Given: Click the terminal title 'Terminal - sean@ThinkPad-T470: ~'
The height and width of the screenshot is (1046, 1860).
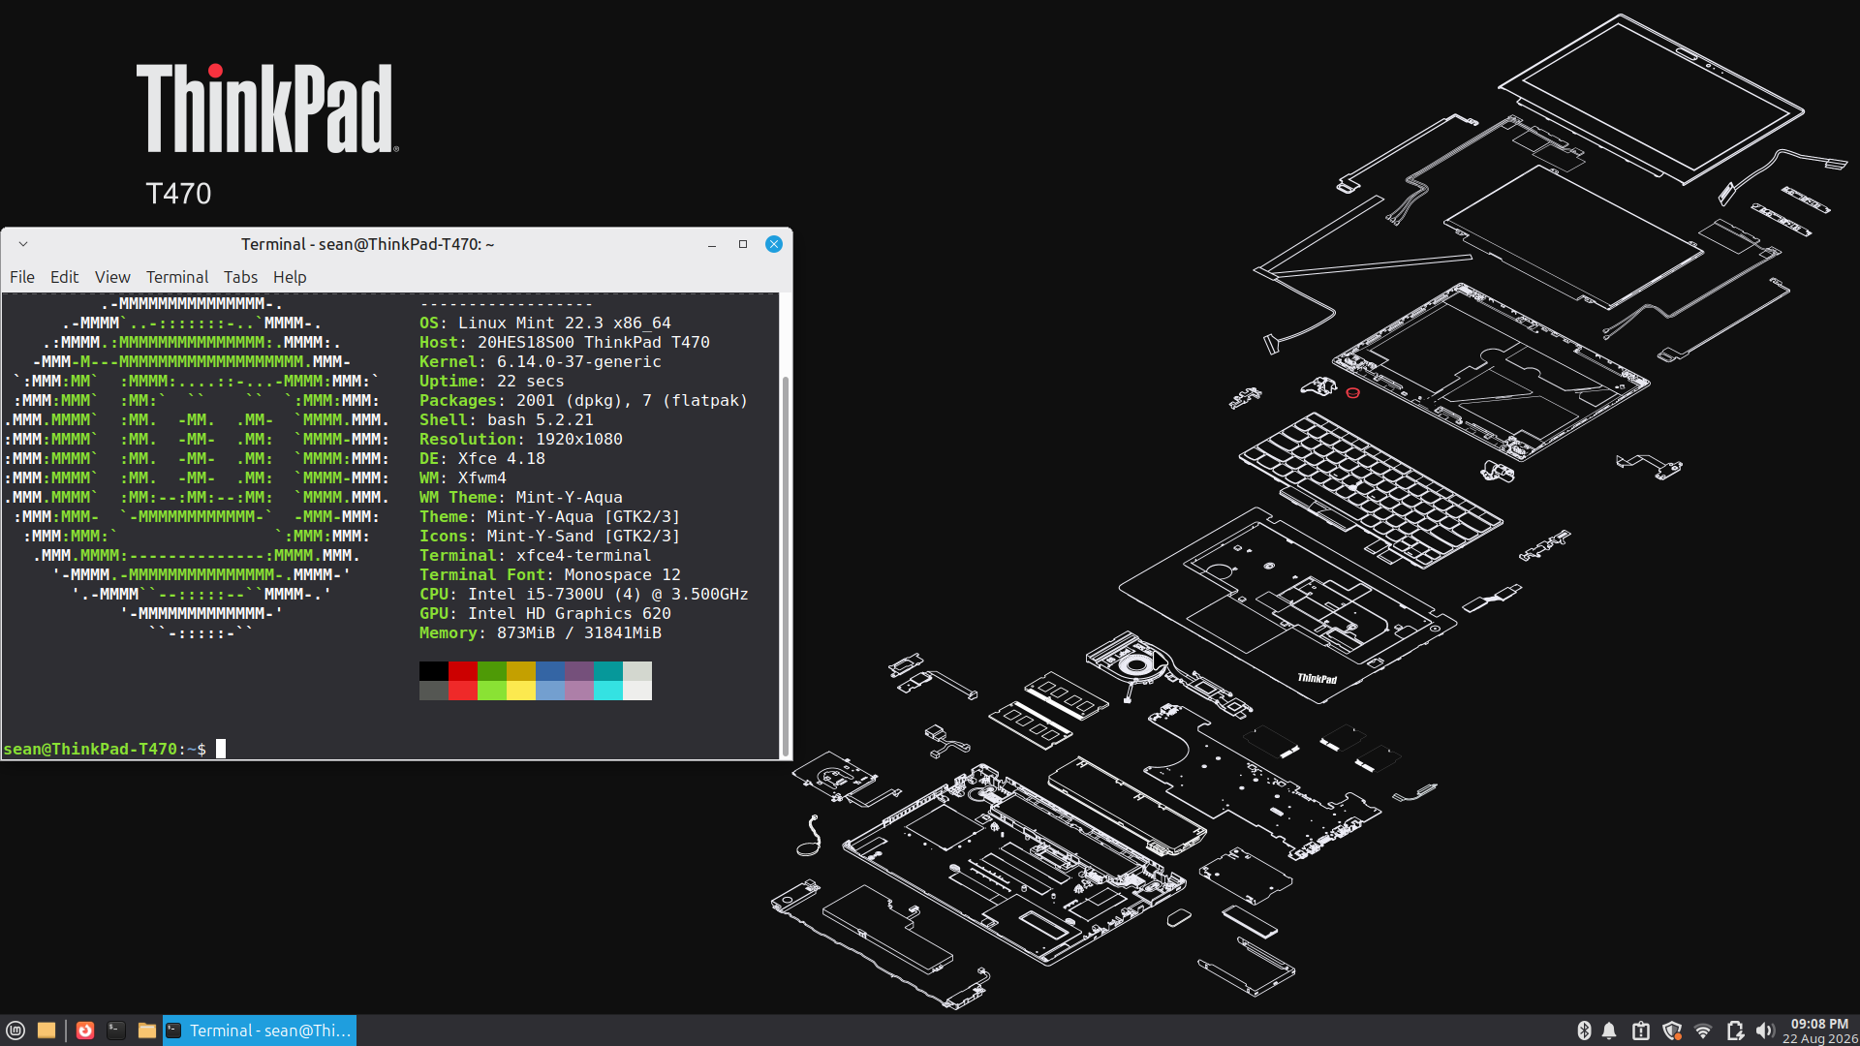Looking at the screenshot, I should 368,244.
